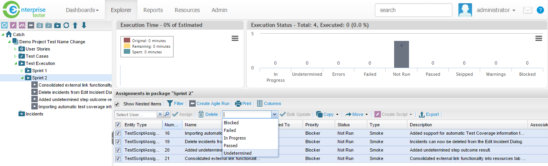This screenshot has width=548, height=166.
Task: Click the blue help question mark icon
Action: (540, 10)
